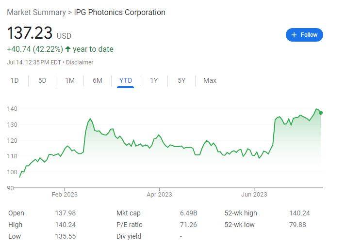
Task: Click the Feb 2023 axis label
Action: click(65, 195)
